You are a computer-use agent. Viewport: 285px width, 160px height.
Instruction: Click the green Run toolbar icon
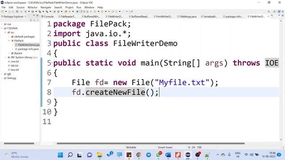pyautogui.click(x=33, y=12)
